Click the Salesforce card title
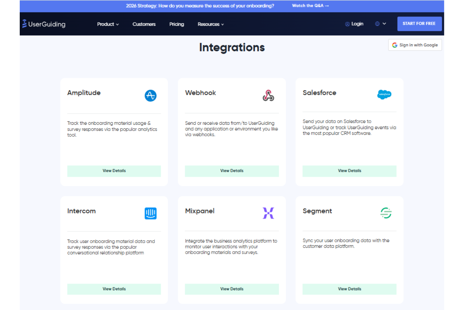Image resolution: width=464 pixels, height=310 pixels. 319,93
